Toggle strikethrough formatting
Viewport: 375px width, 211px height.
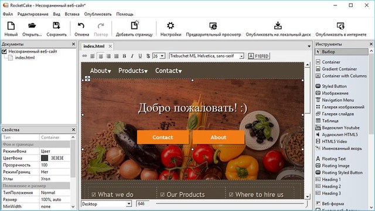tap(148, 56)
